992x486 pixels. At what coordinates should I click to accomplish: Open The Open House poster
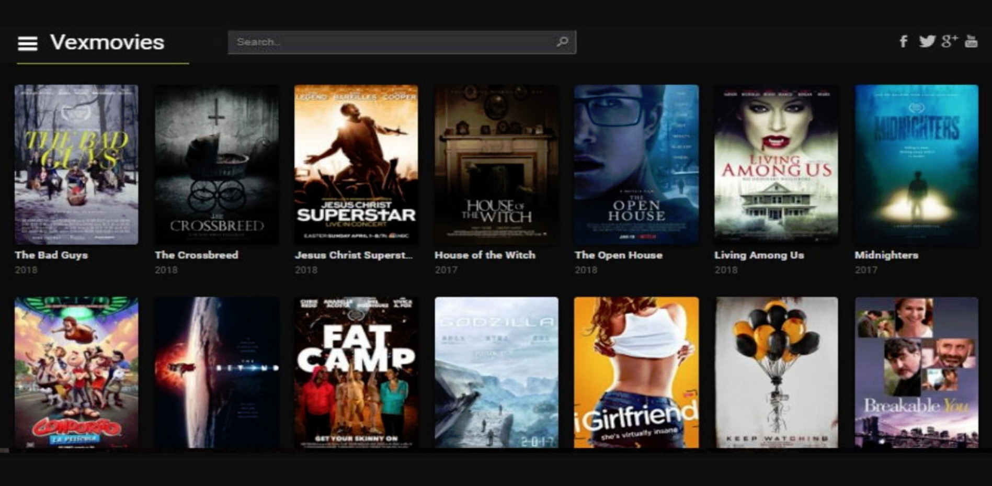(x=636, y=164)
